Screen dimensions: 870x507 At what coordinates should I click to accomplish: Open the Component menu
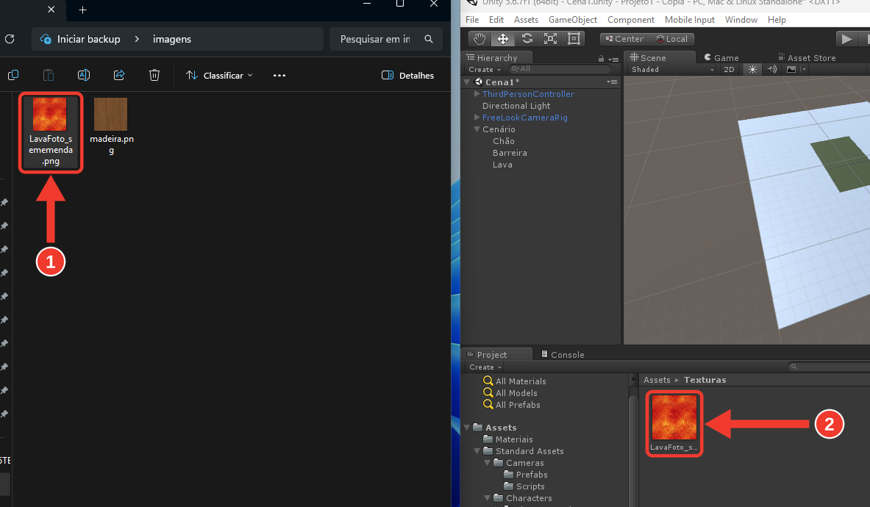631,19
